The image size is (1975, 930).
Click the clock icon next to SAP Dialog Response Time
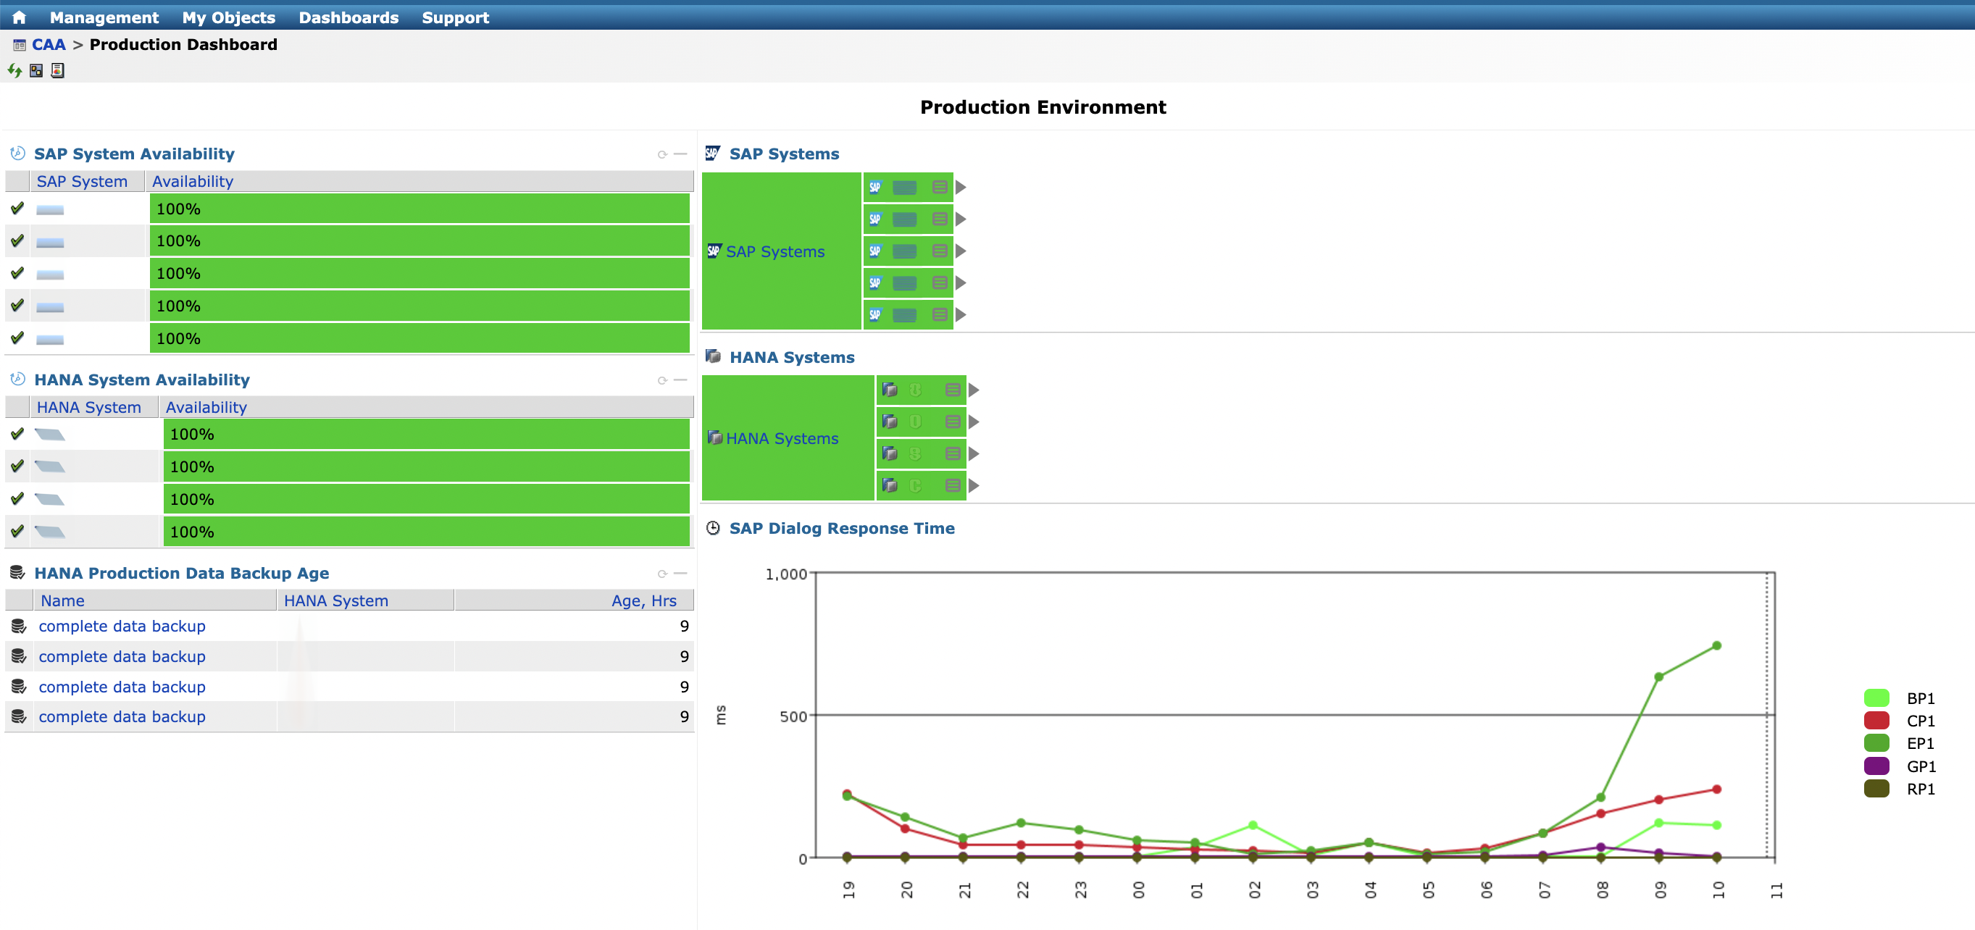click(713, 527)
